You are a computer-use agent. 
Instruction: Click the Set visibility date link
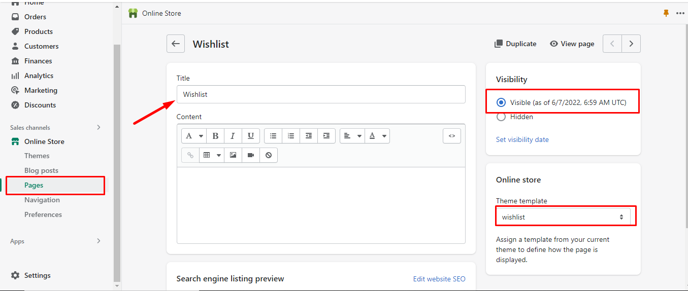(522, 139)
